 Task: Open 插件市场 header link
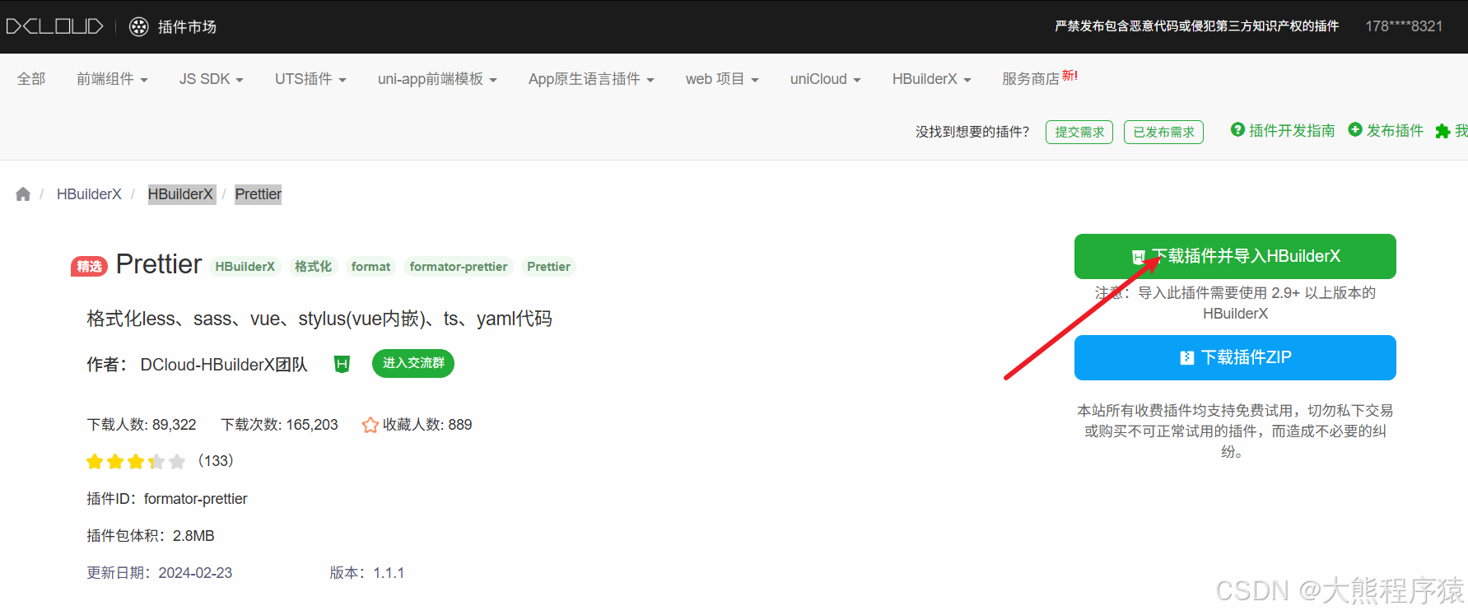[187, 27]
